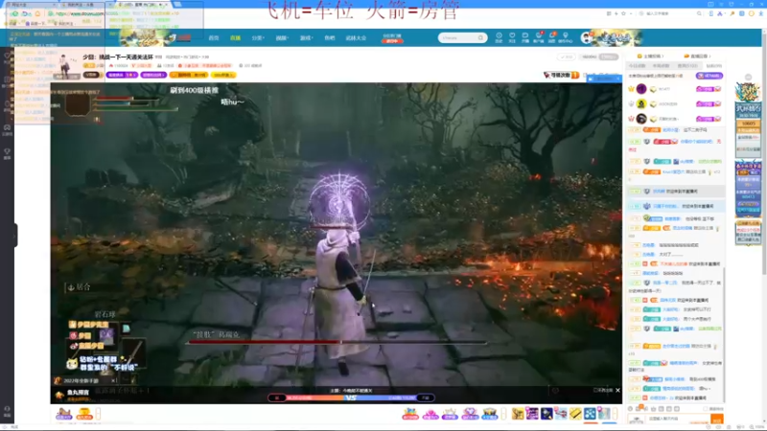Open the start-broadcast icon in the header
Screen dimensions: 767x431
pos(524,37)
